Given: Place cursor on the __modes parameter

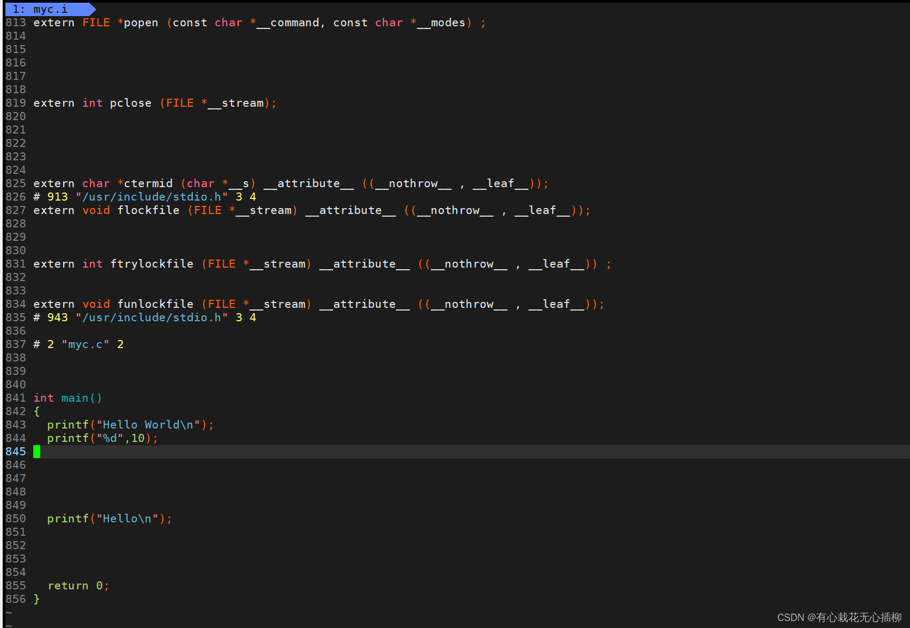Looking at the screenshot, I should tap(441, 23).
